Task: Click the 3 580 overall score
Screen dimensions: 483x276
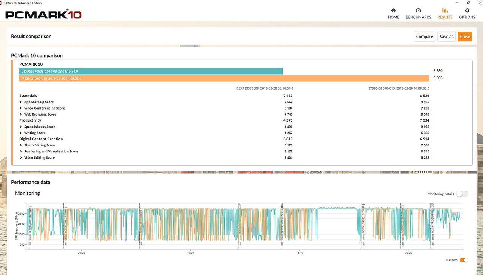Action: tap(438, 71)
